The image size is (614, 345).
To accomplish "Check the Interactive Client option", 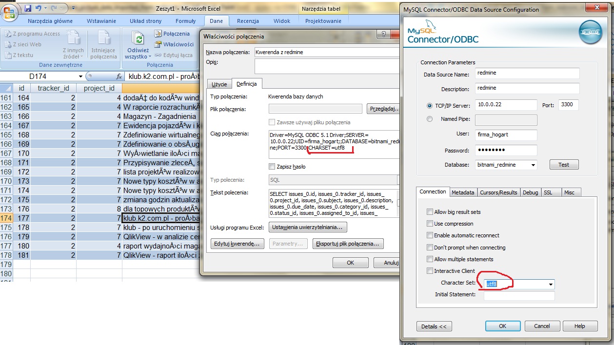I will pyautogui.click(x=430, y=271).
